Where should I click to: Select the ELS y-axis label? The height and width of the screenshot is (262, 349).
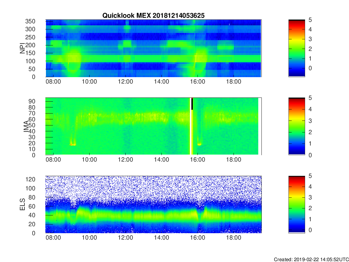click(22, 204)
